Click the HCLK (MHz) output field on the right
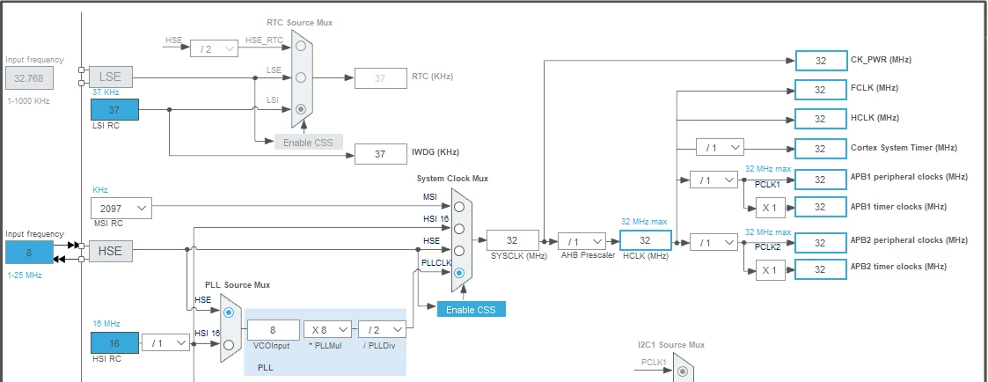The width and height of the screenshot is (988, 382). [x=820, y=119]
